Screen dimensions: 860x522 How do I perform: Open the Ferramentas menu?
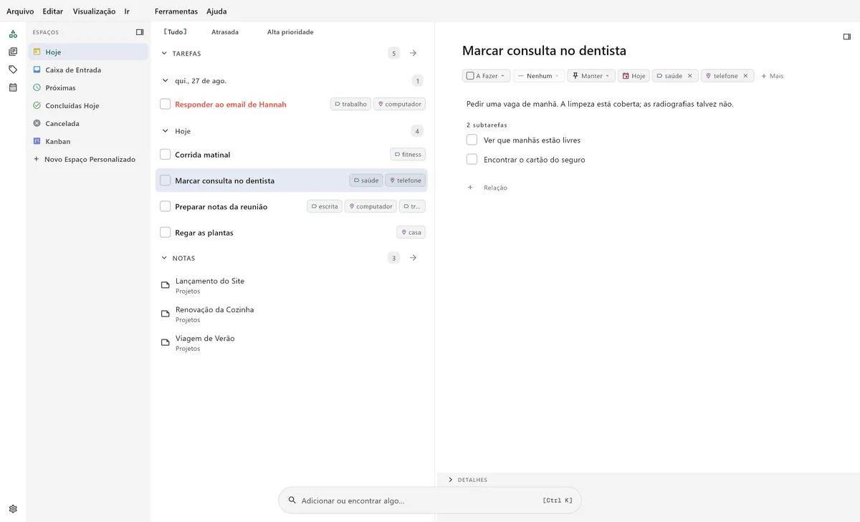(x=176, y=11)
